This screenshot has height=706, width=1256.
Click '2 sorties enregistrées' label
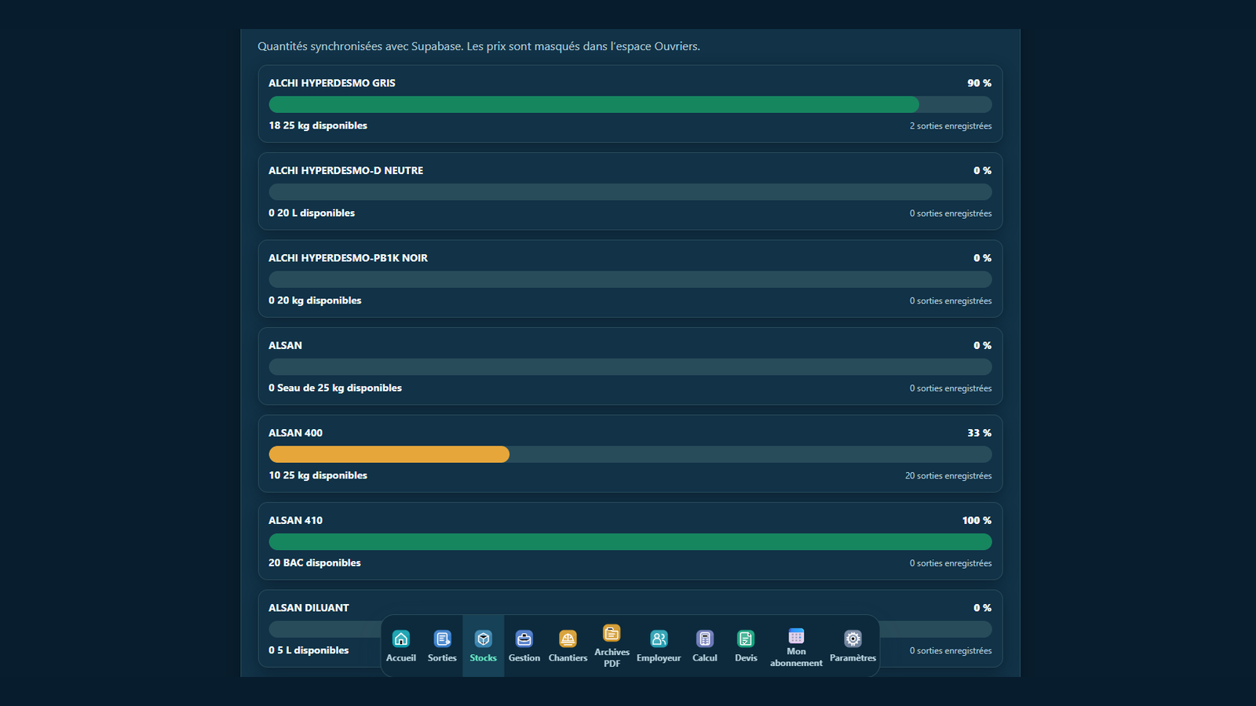coord(951,126)
